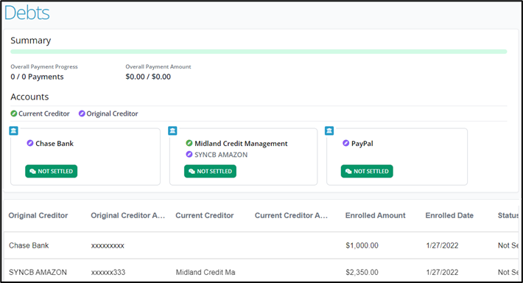This screenshot has width=523, height=283.
Task: Click NOT SETTLED button on PayPal card
Action: [x=367, y=171]
